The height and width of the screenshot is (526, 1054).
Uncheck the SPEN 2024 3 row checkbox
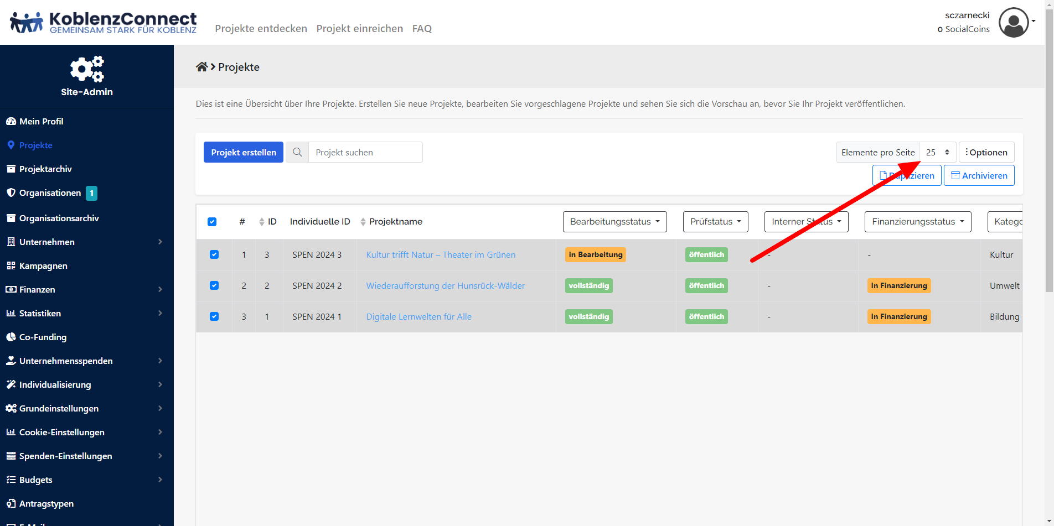(x=214, y=254)
